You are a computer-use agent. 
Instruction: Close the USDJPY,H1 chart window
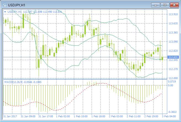174,5
